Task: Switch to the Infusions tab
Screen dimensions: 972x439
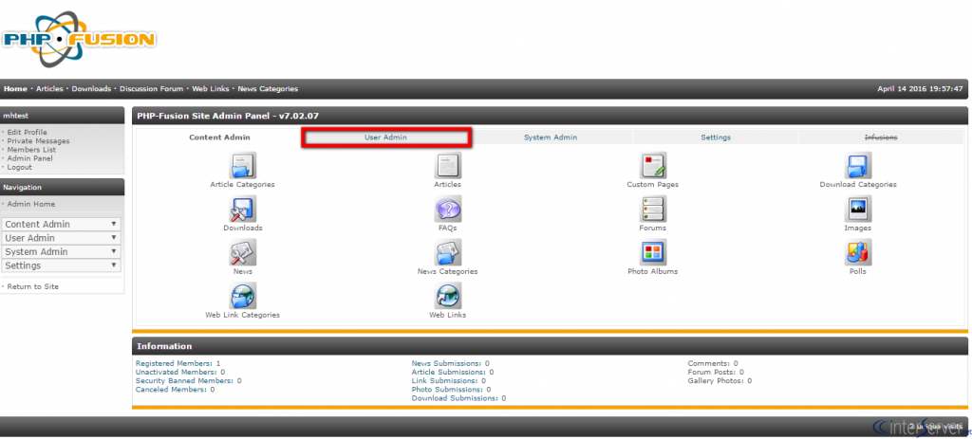Action: [x=881, y=137]
